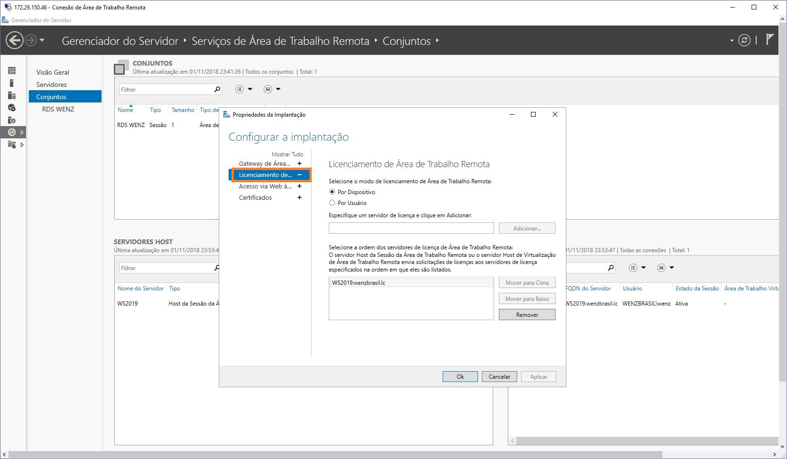Click the Adicionar... button
This screenshot has width=787, height=459.
tap(527, 228)
